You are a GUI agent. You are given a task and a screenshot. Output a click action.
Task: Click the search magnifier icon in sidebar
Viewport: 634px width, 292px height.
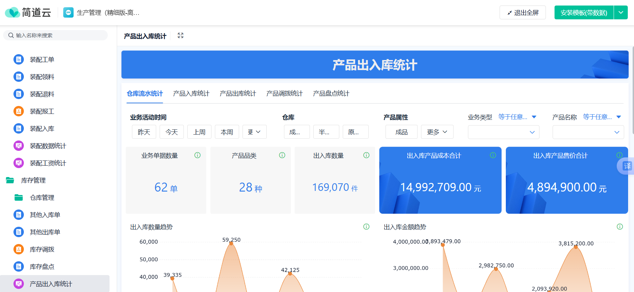tap(11, 35)
